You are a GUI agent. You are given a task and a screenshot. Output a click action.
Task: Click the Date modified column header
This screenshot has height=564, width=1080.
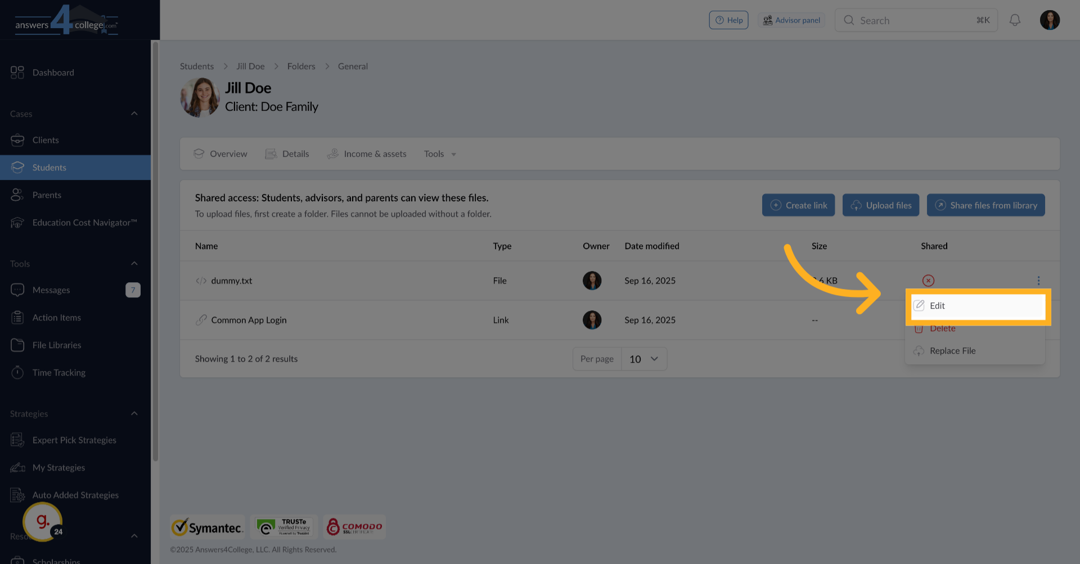click(652, 246)
